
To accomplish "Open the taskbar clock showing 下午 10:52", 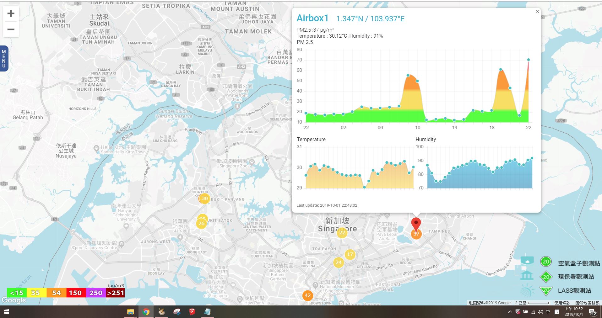I will [574, 312].
